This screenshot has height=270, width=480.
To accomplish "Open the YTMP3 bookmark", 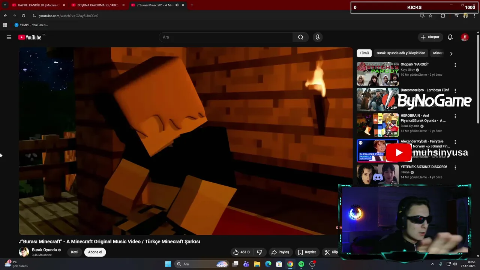I will (x=31, y=25).
